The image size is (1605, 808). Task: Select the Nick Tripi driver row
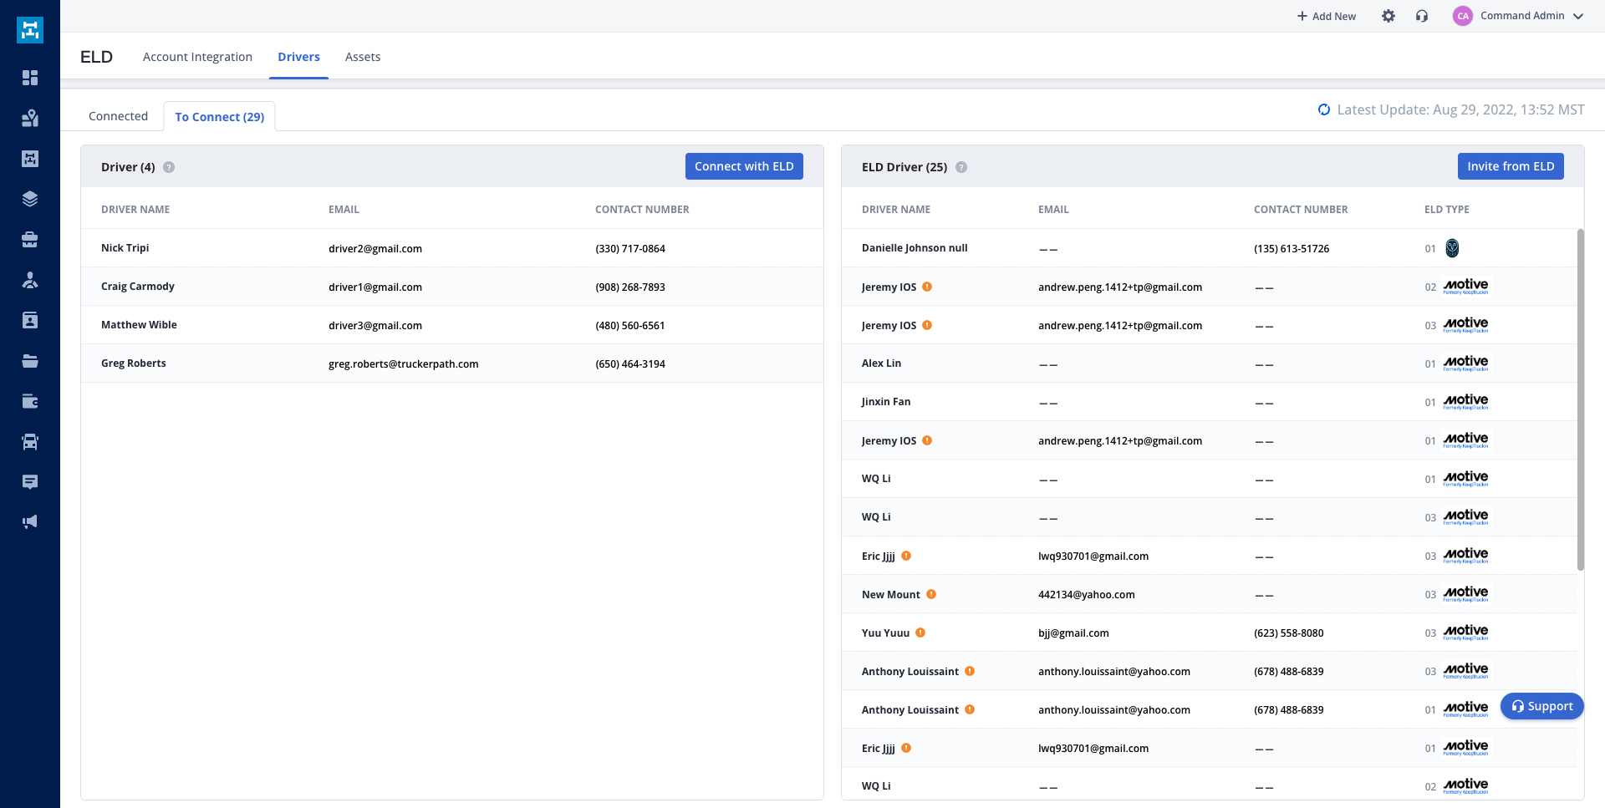[452, 248]
